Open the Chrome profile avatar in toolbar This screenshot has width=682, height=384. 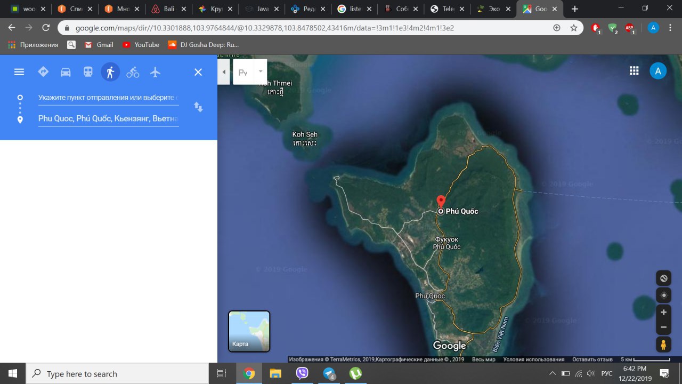pyautogui.click(x=653, y=28)
